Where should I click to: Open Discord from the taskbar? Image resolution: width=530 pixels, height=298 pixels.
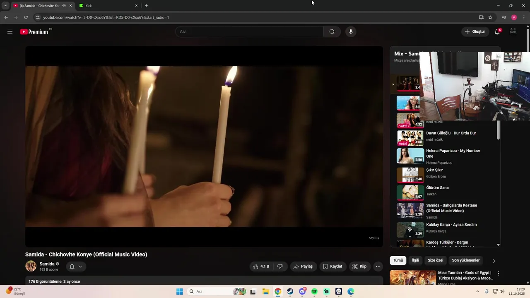click(302, 291)
